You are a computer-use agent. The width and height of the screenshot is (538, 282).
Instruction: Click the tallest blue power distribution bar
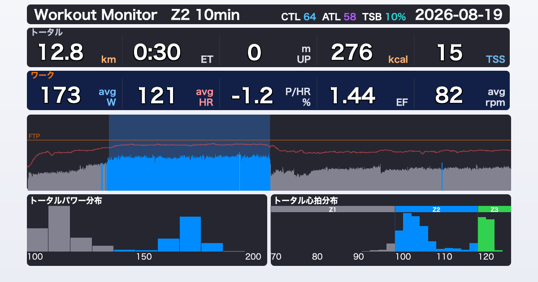(190, 234)
